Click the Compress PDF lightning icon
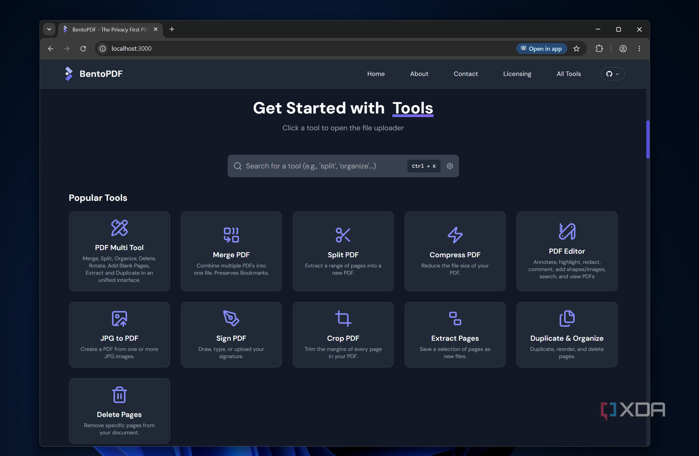The width and height of the screenshot is (699, 456). pos(455,235)
